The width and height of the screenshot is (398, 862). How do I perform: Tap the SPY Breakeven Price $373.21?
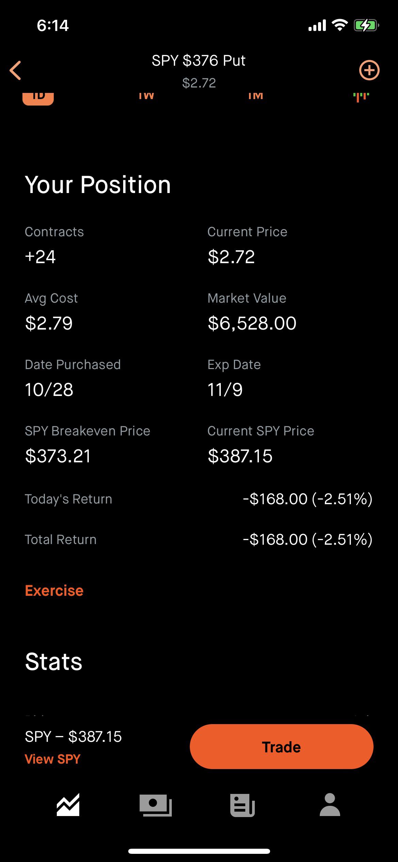click(58, 456)
